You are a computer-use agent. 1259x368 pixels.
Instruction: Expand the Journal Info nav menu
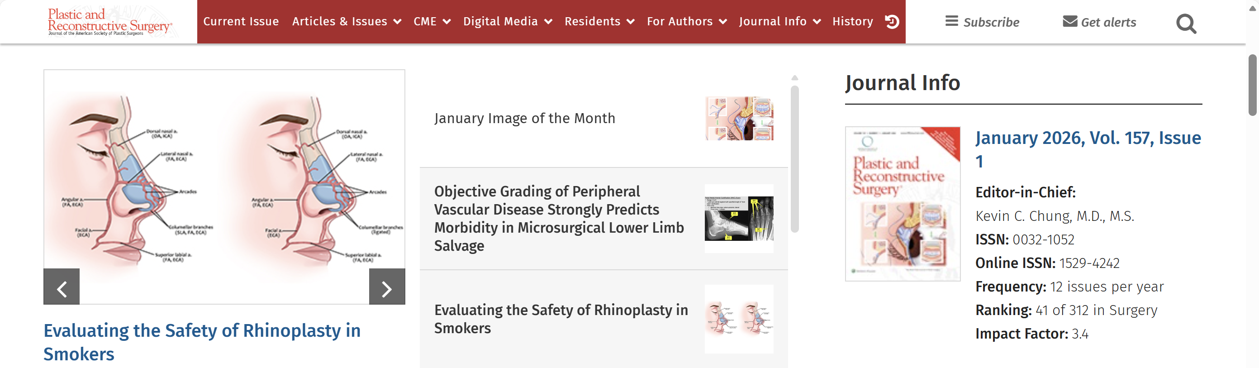[817, 22]
